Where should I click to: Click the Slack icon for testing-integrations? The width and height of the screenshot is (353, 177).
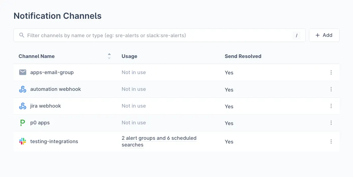23,141
